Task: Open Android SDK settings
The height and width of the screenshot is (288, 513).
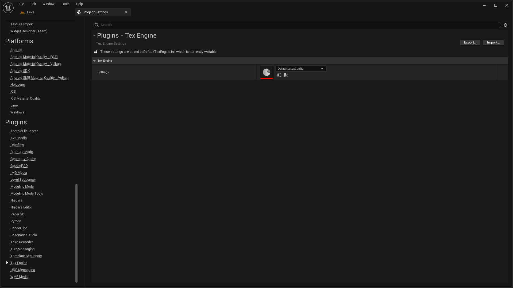Action: point(20,70)
